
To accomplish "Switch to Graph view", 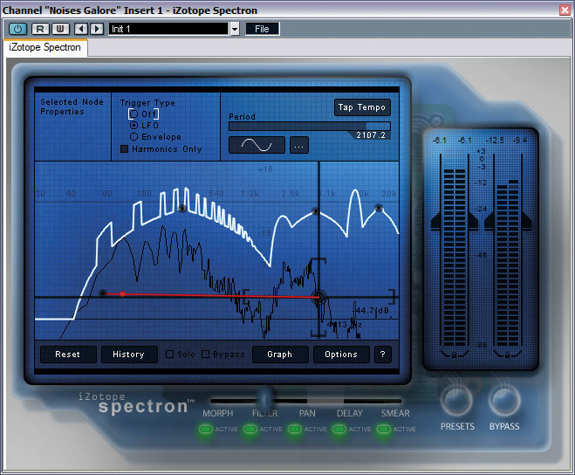I will (280, 355).
